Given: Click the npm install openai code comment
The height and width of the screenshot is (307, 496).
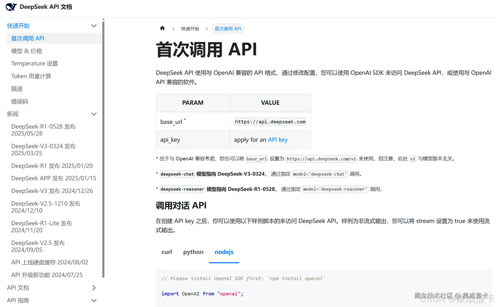Looking at the screenshot, I should tap(243, 278).
